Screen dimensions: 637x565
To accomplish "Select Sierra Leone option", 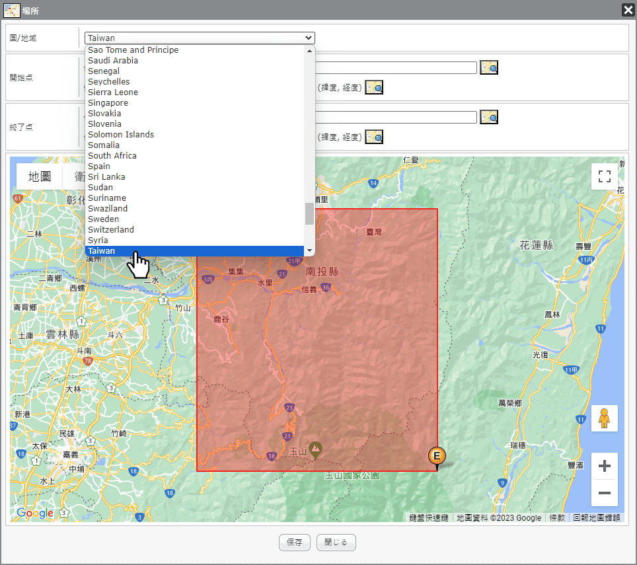I will tap(194, 93).
